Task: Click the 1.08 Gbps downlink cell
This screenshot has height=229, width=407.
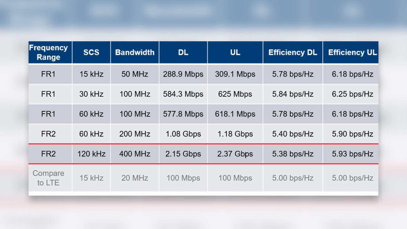Action: (183, 134)
